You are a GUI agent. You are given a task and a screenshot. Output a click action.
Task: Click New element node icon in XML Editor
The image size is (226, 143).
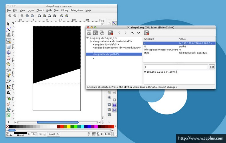point(89,33)
